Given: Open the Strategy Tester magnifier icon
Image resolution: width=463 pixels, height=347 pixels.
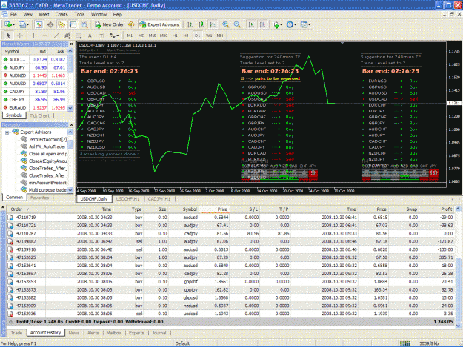Looking at the screenshot, I should point(84,24).
